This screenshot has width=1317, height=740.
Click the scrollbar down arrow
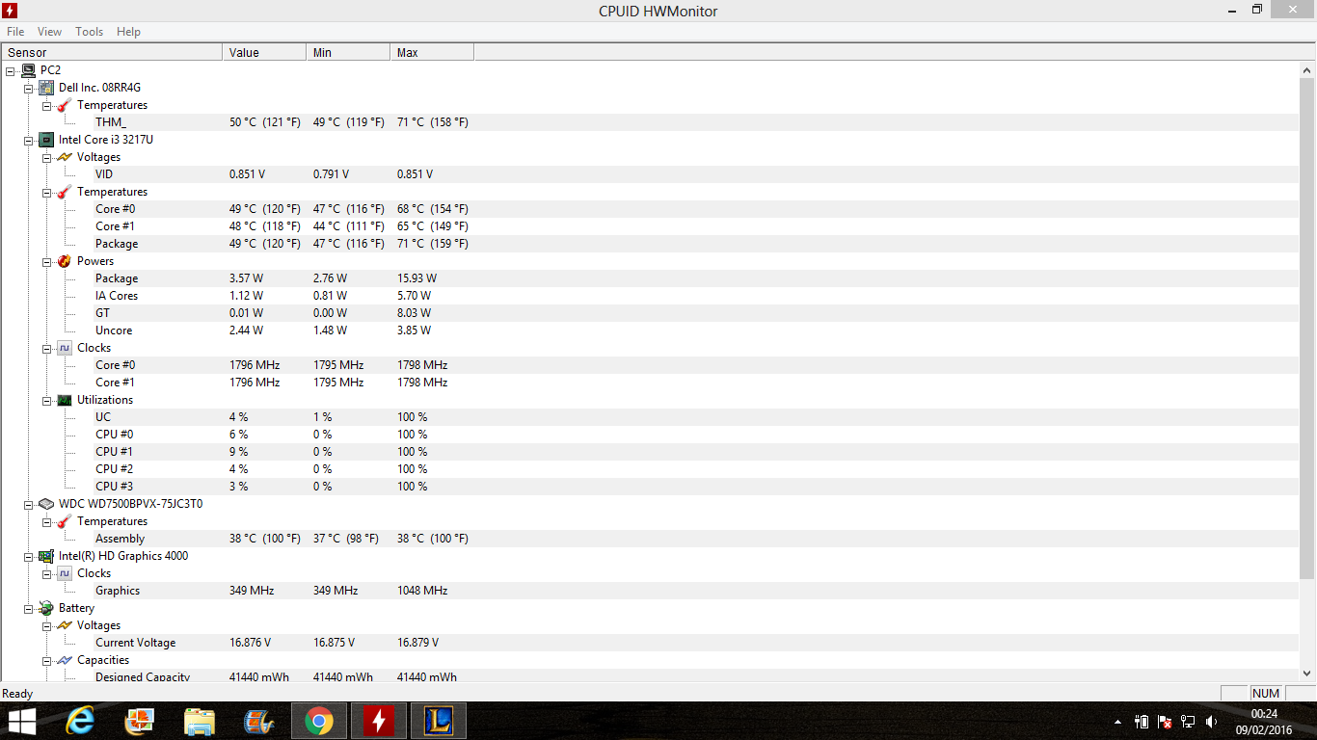point(1307,674)
